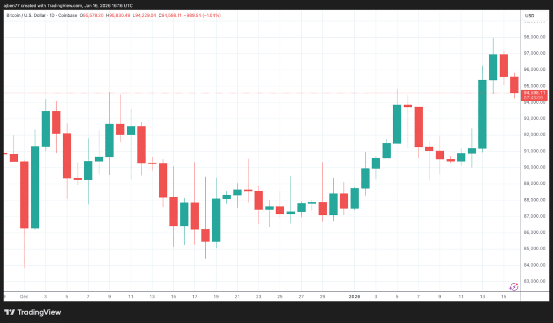Click the 2026 label on time axis
The height and width of the screenshot is (323, 553).
point(354,297)
